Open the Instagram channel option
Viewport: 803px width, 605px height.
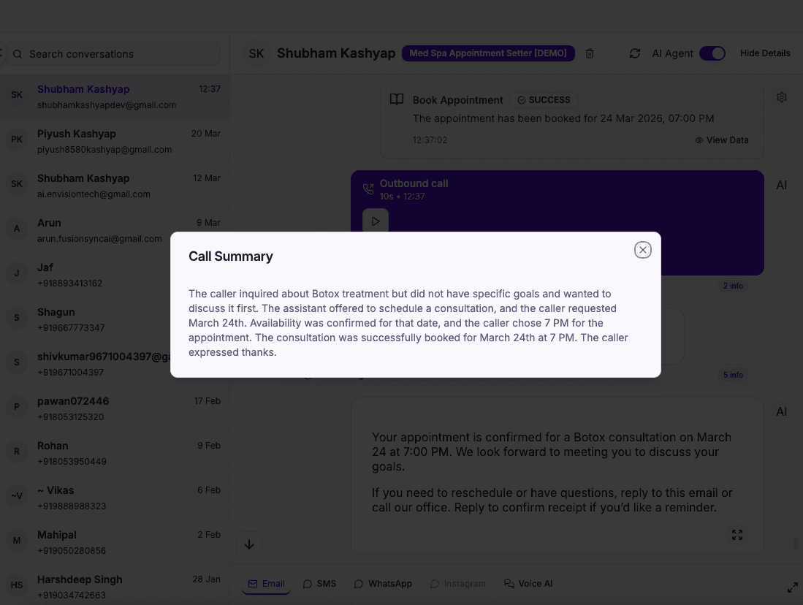[458, 583]
